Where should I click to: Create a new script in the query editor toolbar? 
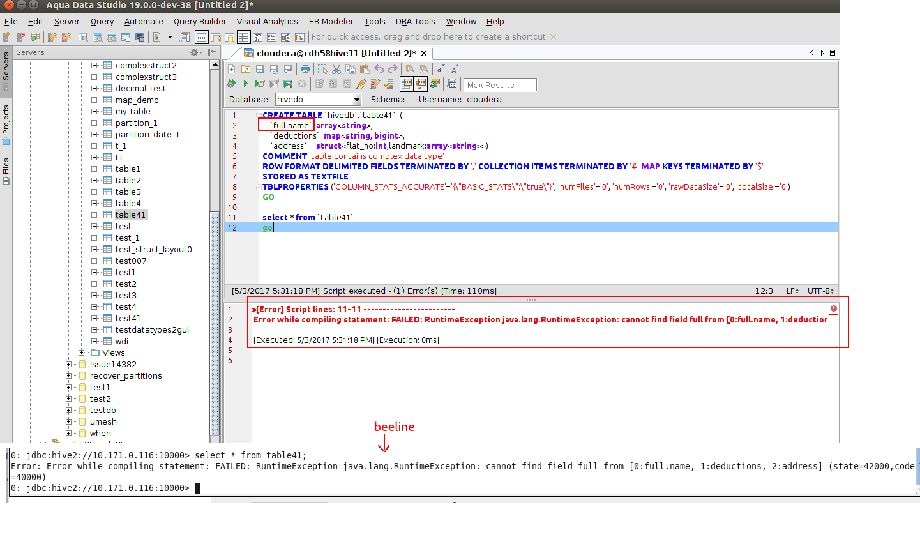(x=232, y=69)
